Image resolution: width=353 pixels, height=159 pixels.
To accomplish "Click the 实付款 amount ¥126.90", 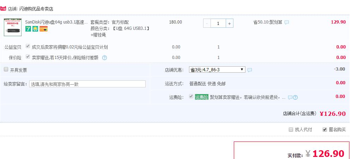I will coord(325,154).
